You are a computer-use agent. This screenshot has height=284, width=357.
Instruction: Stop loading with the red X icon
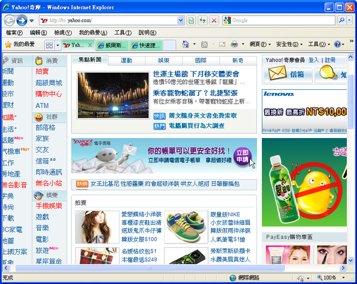coord(214,20)
